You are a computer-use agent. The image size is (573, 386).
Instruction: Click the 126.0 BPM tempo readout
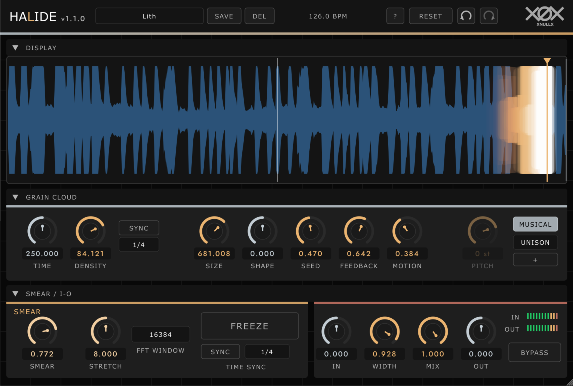[328, 16]
